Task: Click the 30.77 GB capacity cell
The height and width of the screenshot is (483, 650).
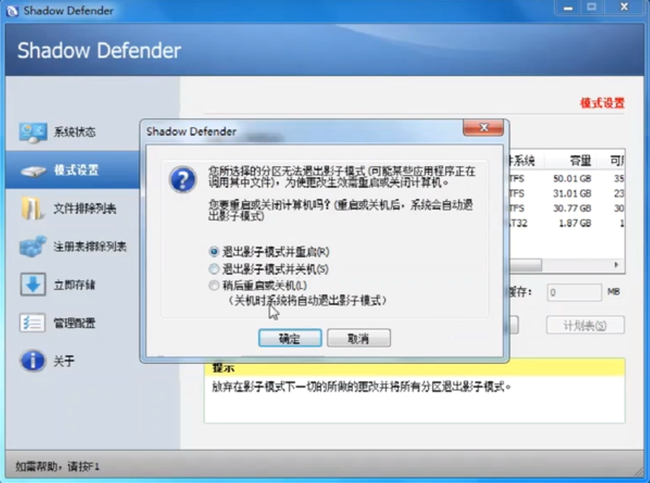Action: tap(572, 209)
